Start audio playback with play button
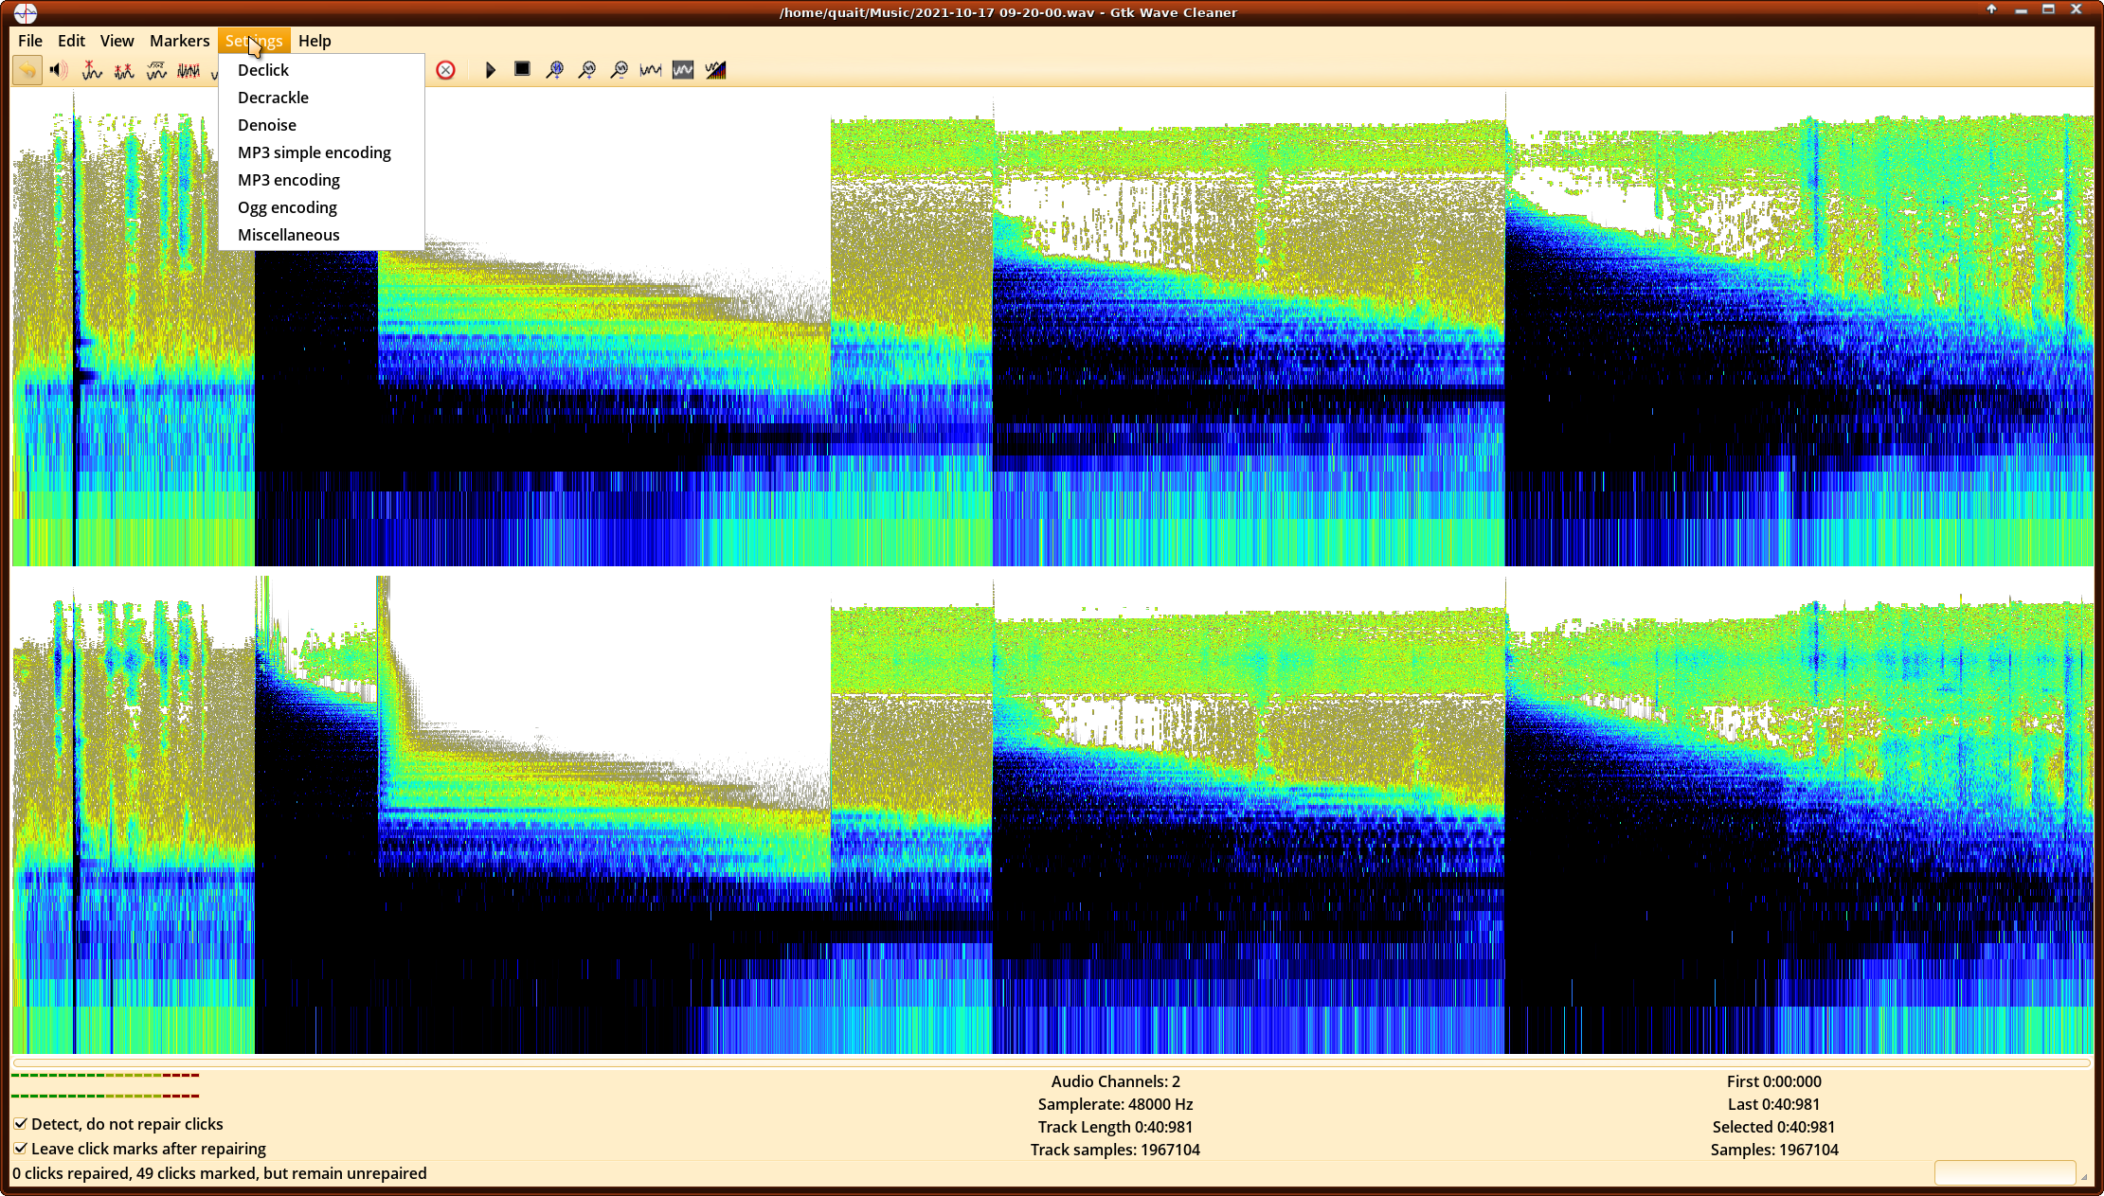This screenshot has height=1196, width=2104. (x=490, y=70)
